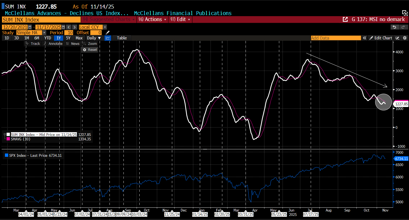The image size is (409, 220).
Task: Click the end date field 11/17/2025
Action: pyautogui.click(x=48, y=27)
